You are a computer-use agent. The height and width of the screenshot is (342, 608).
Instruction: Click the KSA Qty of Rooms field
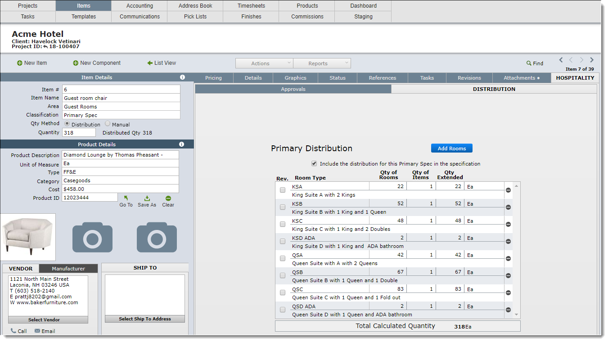pos(388,186)
